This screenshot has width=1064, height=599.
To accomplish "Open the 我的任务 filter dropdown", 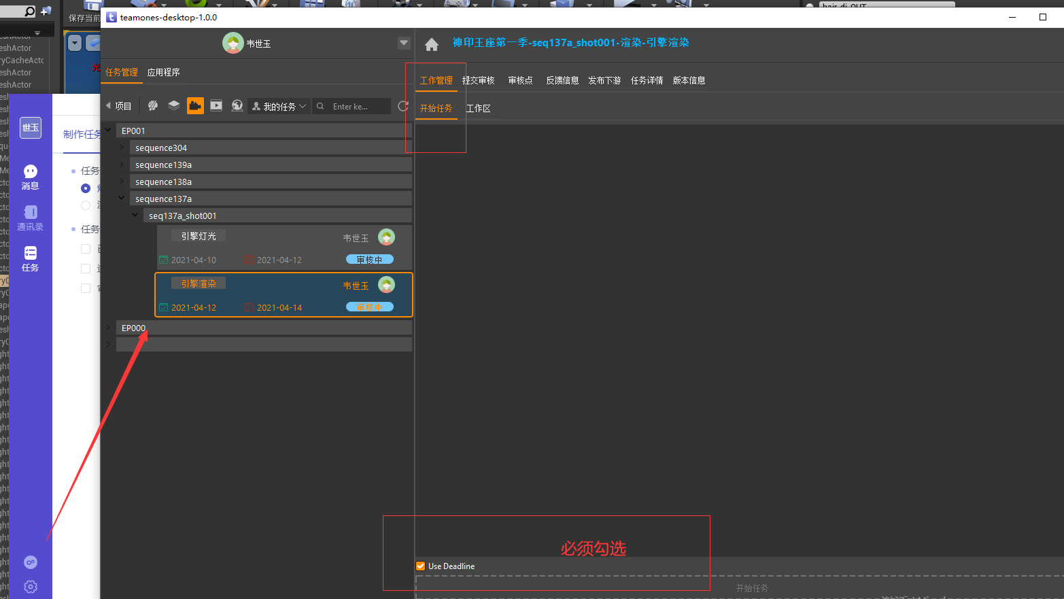I will click(279, 107).
